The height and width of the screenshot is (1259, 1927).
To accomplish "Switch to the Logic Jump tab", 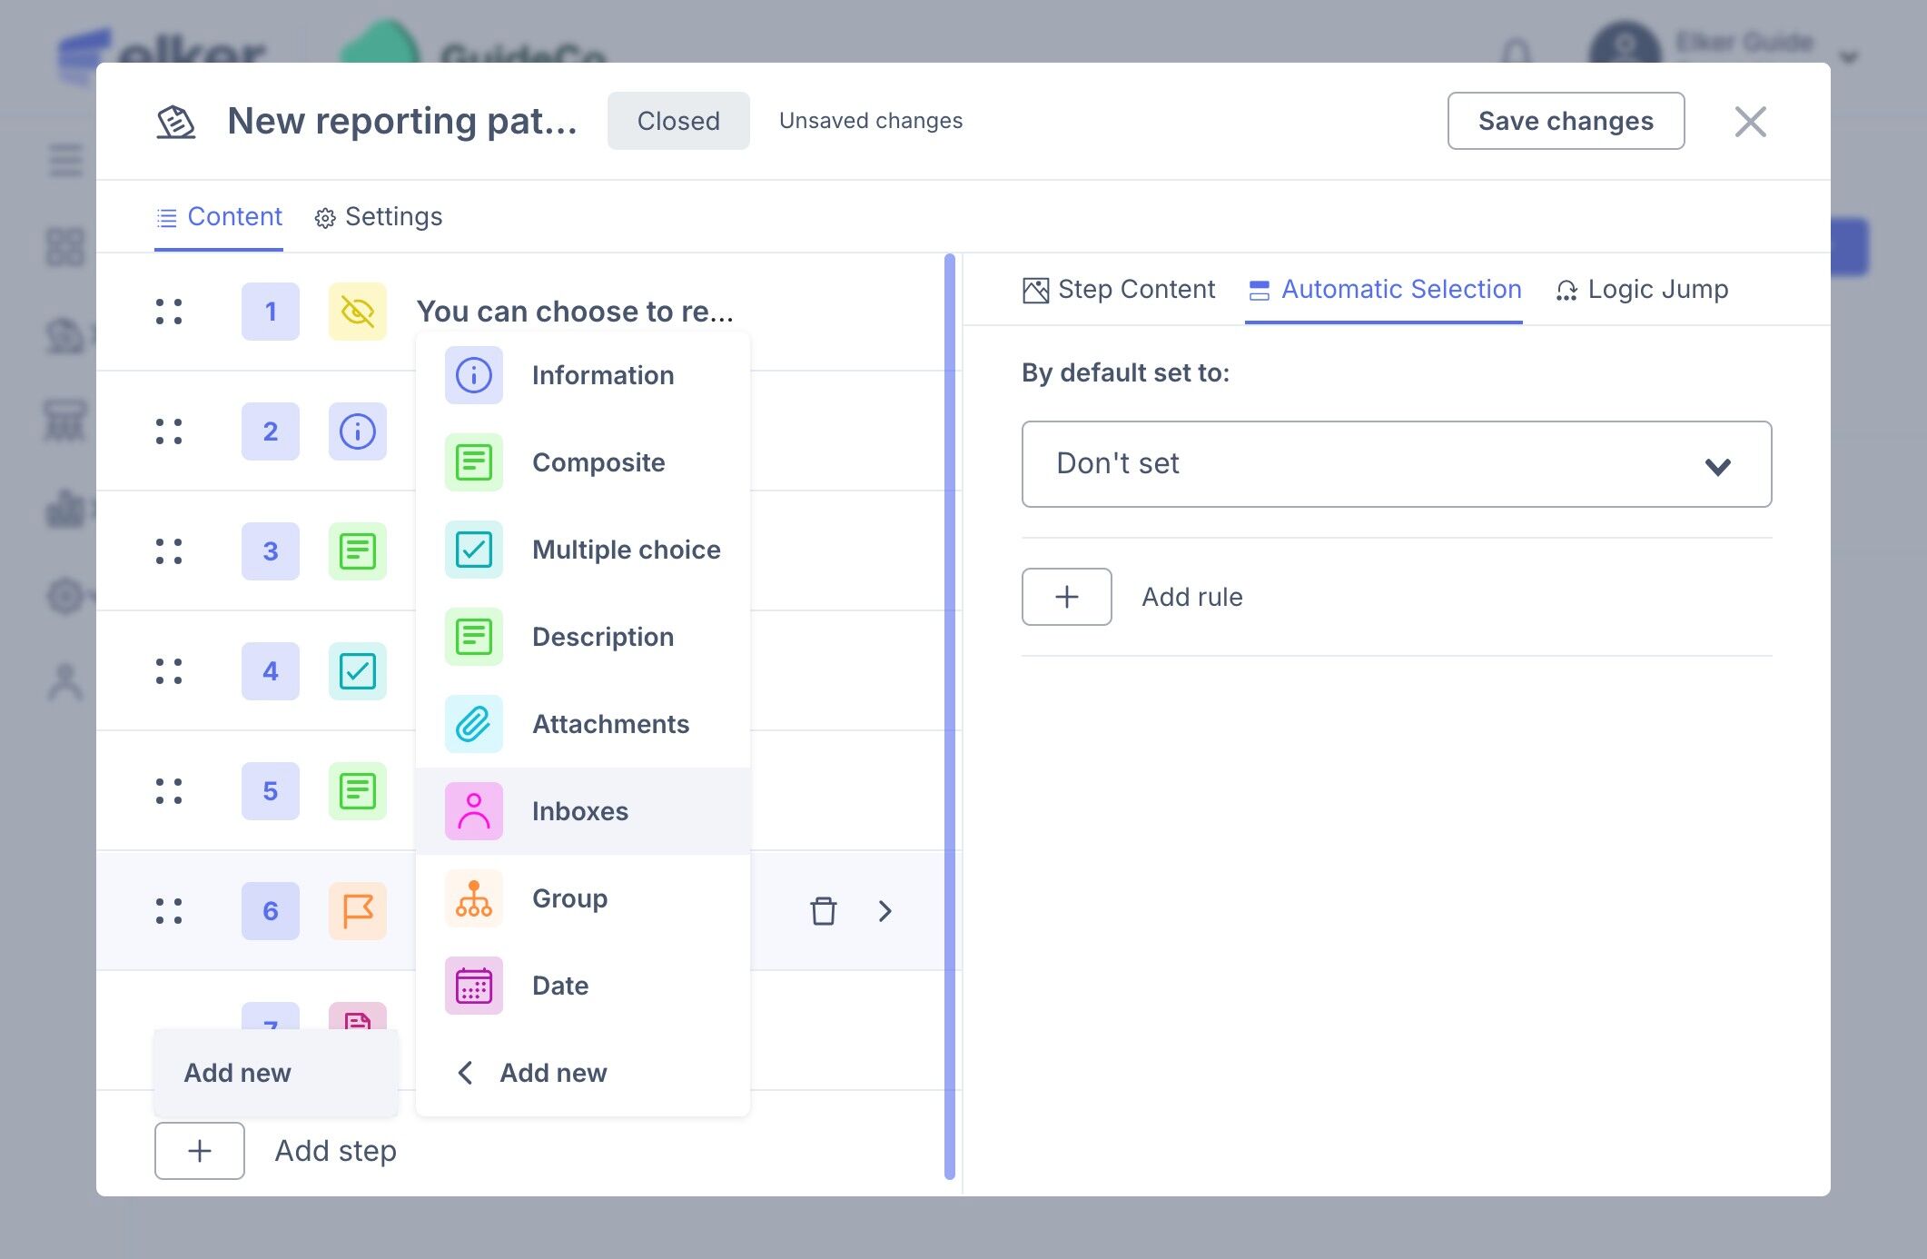I will [x=1642, y=289].
